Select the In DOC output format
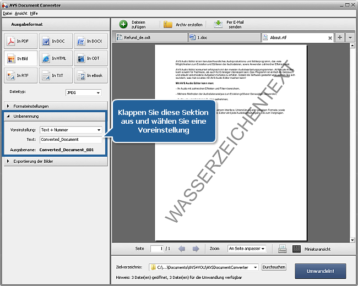This screenshot has height=286, width=358. coord(56,41)
